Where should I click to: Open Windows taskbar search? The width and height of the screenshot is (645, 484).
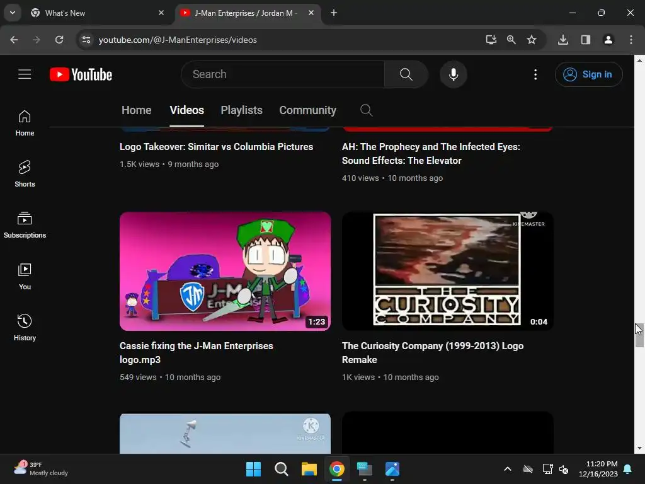tap(282, 469)
